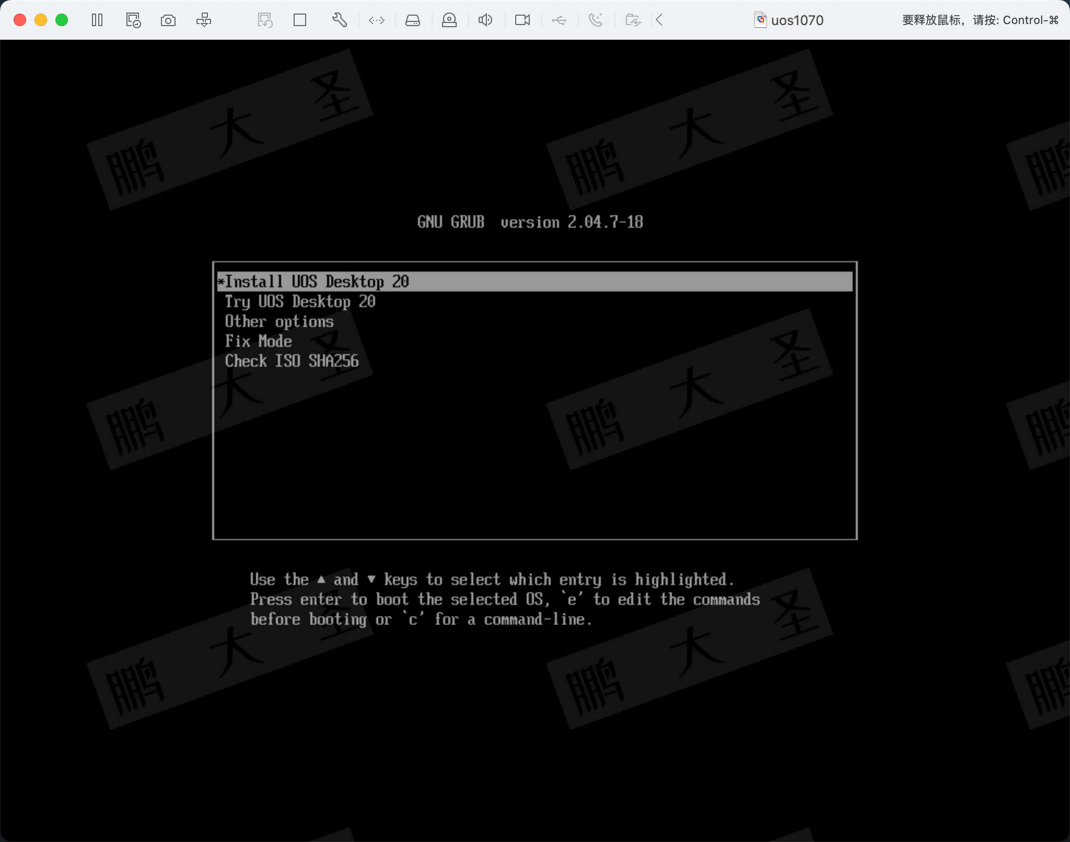Enter full screen with green button
This screenshot has width=1070, height=842.
62,20
